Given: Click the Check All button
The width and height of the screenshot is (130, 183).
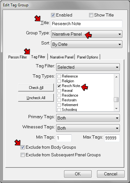Looking at the screenshot, I should point(36,88).
